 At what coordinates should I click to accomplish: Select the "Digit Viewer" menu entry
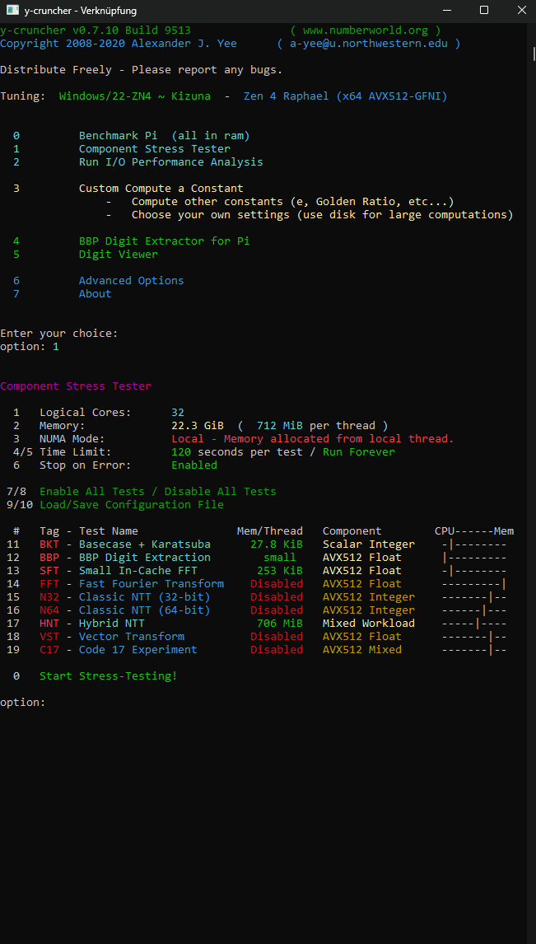[x=118, y=255]
